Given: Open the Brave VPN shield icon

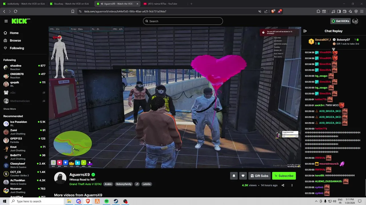Looking at the screenshot, I should (x=356, y=11).
